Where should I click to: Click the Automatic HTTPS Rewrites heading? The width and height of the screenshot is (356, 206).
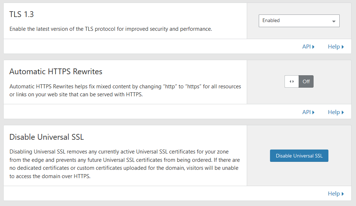pyautogui.click(x=56, y=72)
